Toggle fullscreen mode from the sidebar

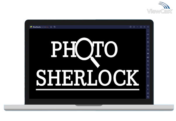point(148,31)
